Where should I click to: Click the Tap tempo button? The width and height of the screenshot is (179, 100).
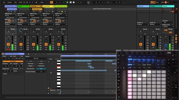[15, 2]
